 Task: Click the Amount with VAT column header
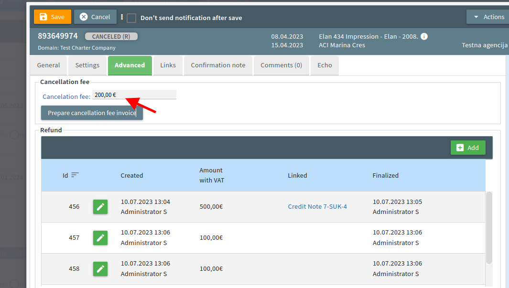tap(212, 175)
